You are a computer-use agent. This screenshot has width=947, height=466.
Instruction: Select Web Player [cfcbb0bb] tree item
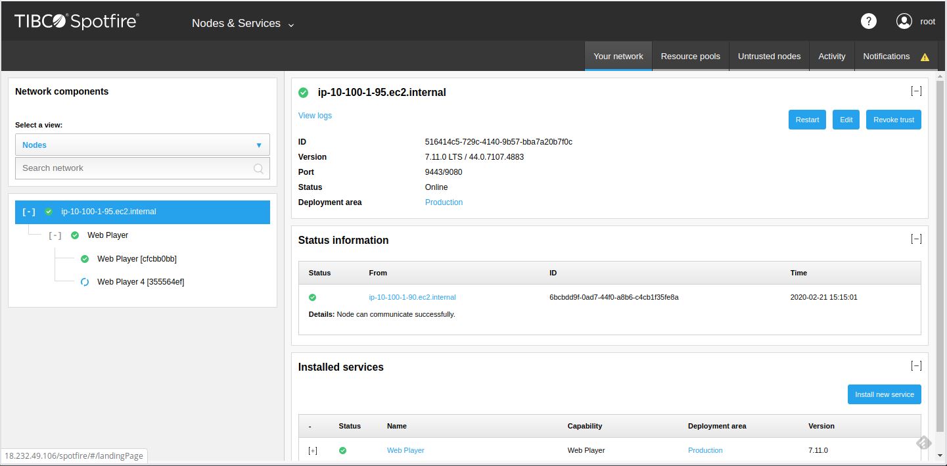[x=137, y=259]
